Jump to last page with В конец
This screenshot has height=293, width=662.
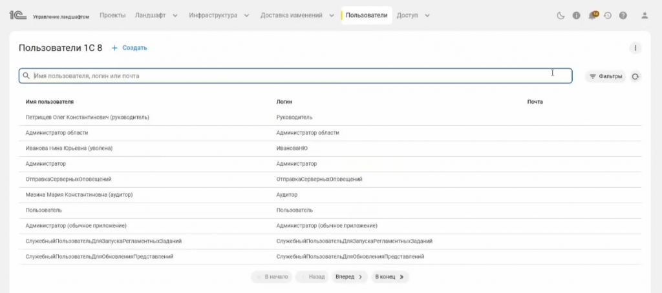tap(390, 276)
